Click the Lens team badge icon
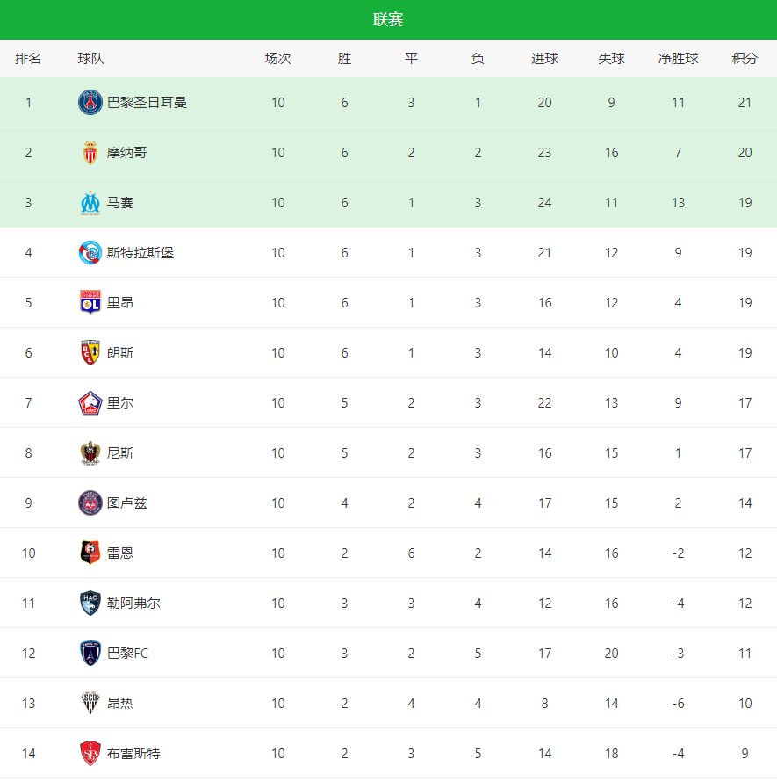The height and width of the screenshot is (781, 777). click(90, 353)
